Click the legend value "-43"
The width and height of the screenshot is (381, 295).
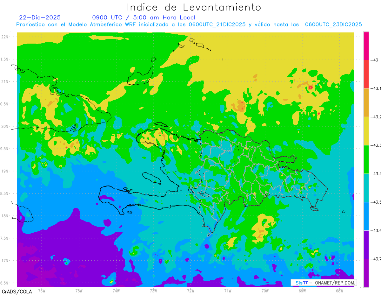pyautogui.click(x=374, y=60)
